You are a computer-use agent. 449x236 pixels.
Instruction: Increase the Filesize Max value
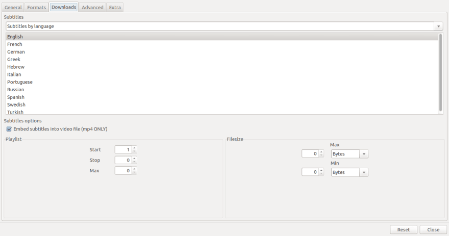pyautogui.click(x=321, y=152)
